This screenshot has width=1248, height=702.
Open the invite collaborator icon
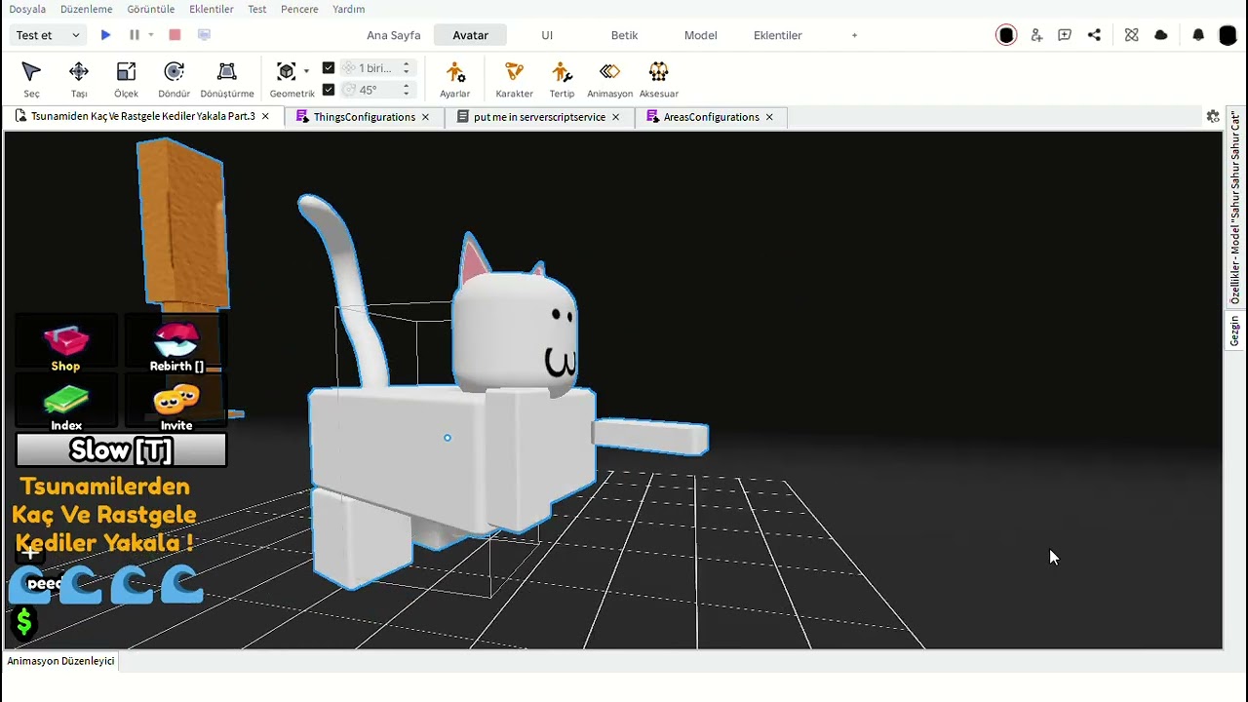1036,35
